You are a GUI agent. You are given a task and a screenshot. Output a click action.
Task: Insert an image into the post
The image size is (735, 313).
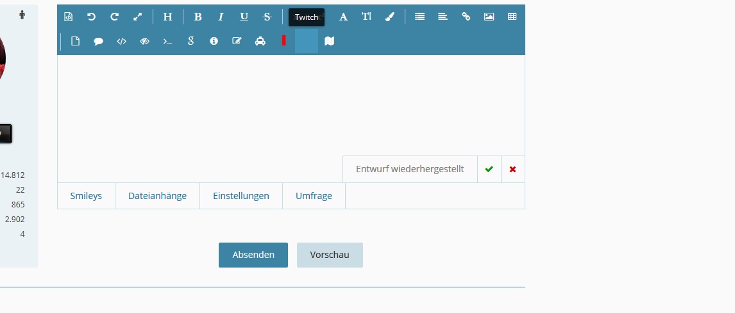point(489,17)
